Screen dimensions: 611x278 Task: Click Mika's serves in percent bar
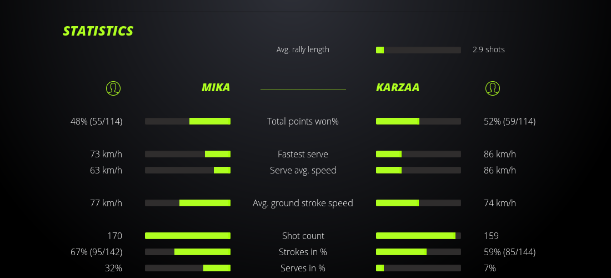(188, 268)
